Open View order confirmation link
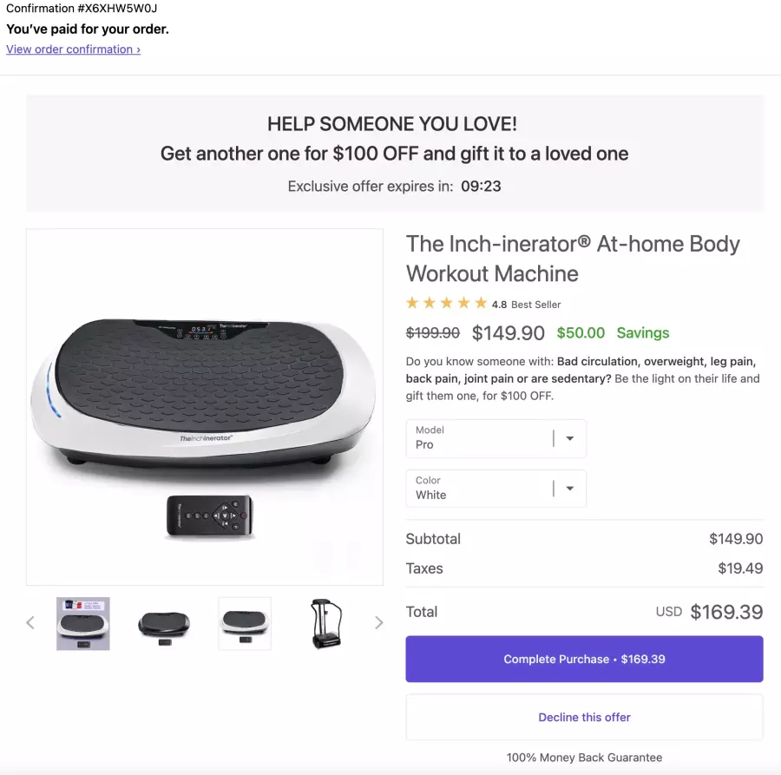This screenshot has width=781, height=775. (73, 49)
